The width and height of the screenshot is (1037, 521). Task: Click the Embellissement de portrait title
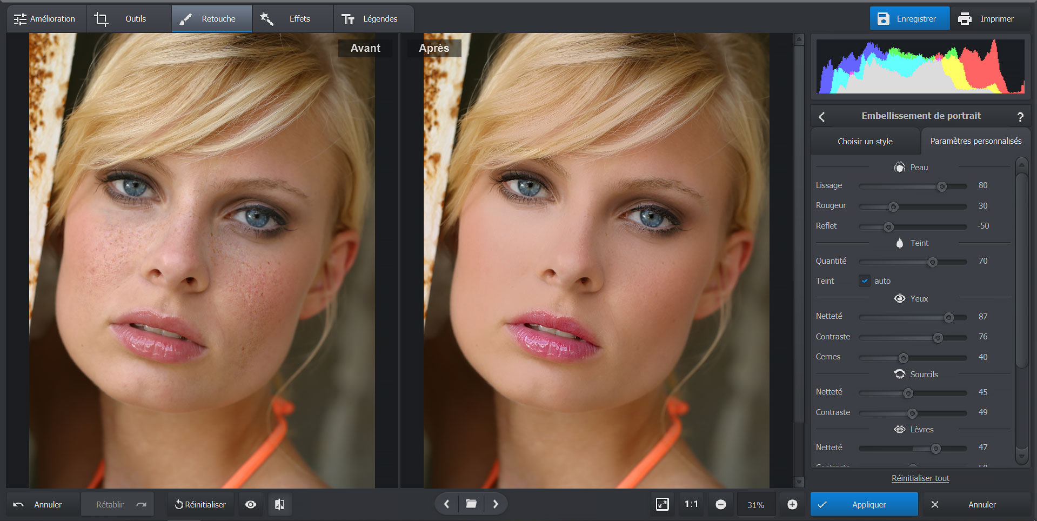click(x=921, y=116)
